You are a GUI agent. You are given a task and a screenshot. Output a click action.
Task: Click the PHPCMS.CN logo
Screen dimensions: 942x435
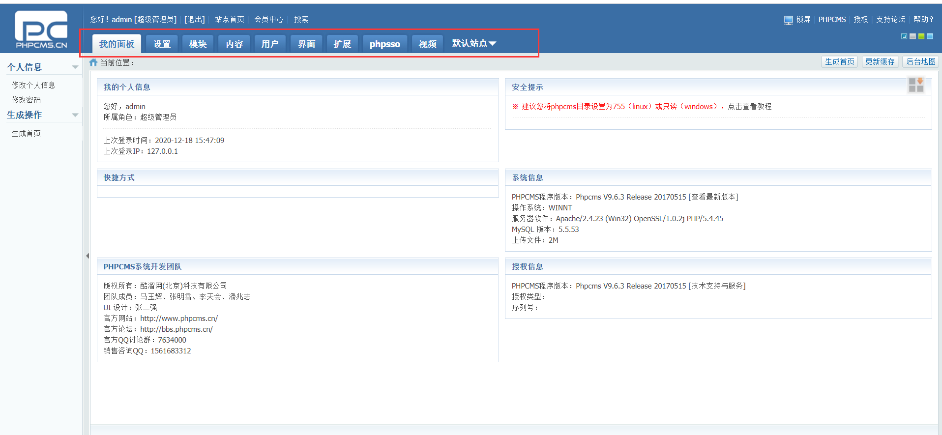[41, 30]
